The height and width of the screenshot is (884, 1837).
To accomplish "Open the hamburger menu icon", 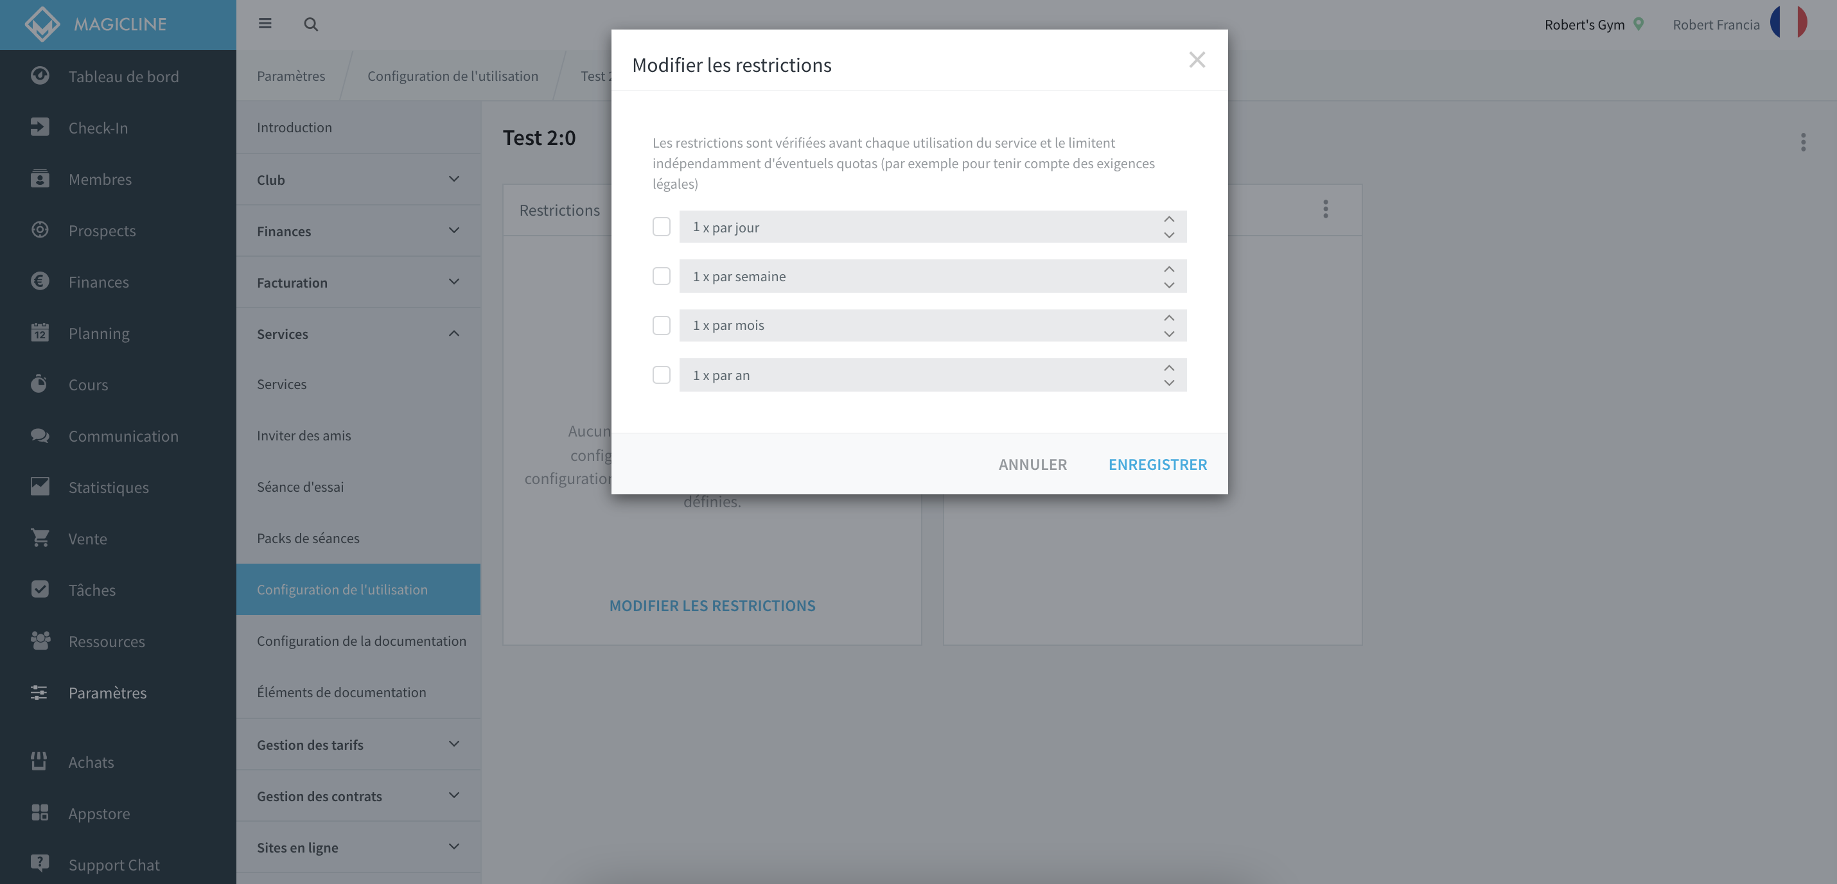I will point(265,24).
